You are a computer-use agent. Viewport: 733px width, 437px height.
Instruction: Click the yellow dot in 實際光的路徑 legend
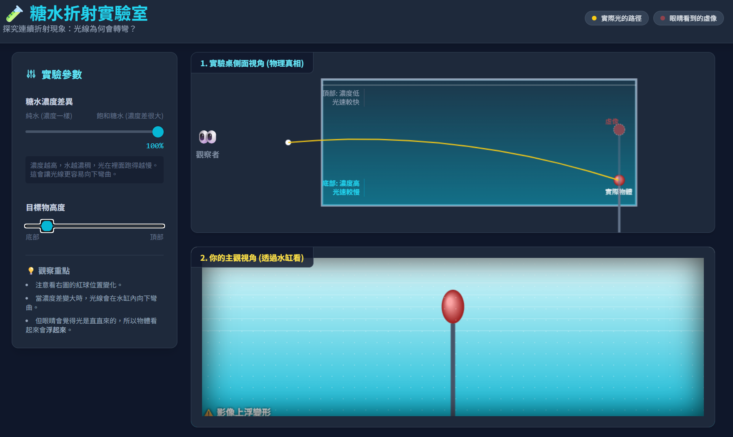point(594,18)
